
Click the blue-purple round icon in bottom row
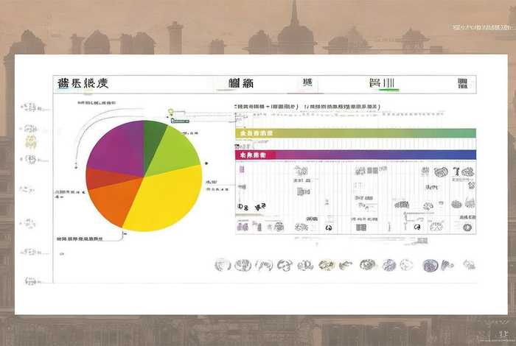point(430,265)
